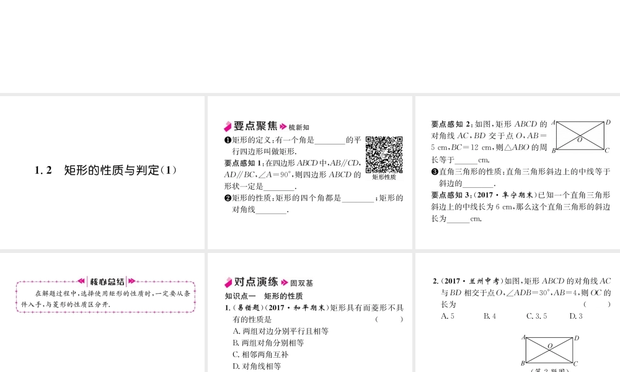The height and width of the screenshot is (372, 620).
Task: Click the rectangle ABCD diagram under question 2
Action: tap(549, 350)
